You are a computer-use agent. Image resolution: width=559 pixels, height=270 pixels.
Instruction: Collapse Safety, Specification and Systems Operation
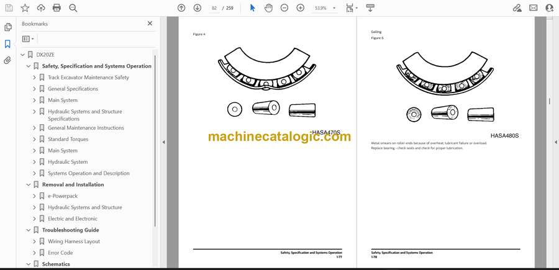click(28, 66)
